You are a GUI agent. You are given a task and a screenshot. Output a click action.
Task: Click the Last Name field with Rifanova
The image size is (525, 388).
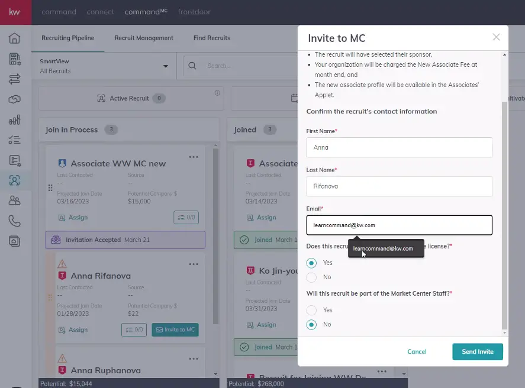[x=399, y=186]
